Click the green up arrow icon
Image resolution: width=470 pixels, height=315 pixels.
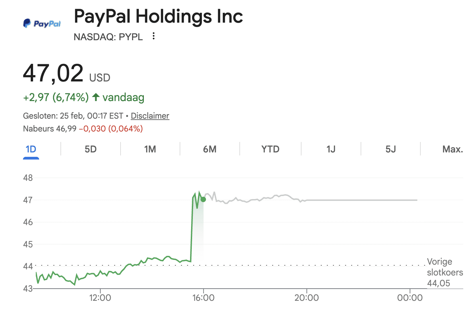pos(96,97)
